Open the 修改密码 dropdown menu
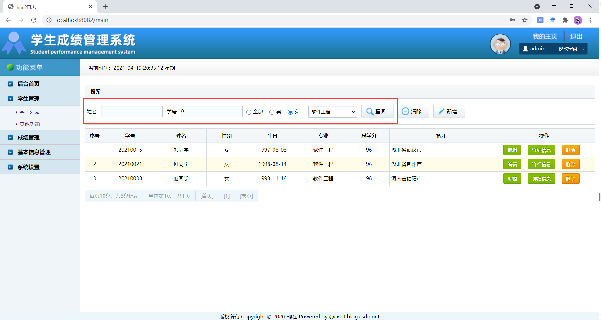The image size is (601, 320). 571,49
